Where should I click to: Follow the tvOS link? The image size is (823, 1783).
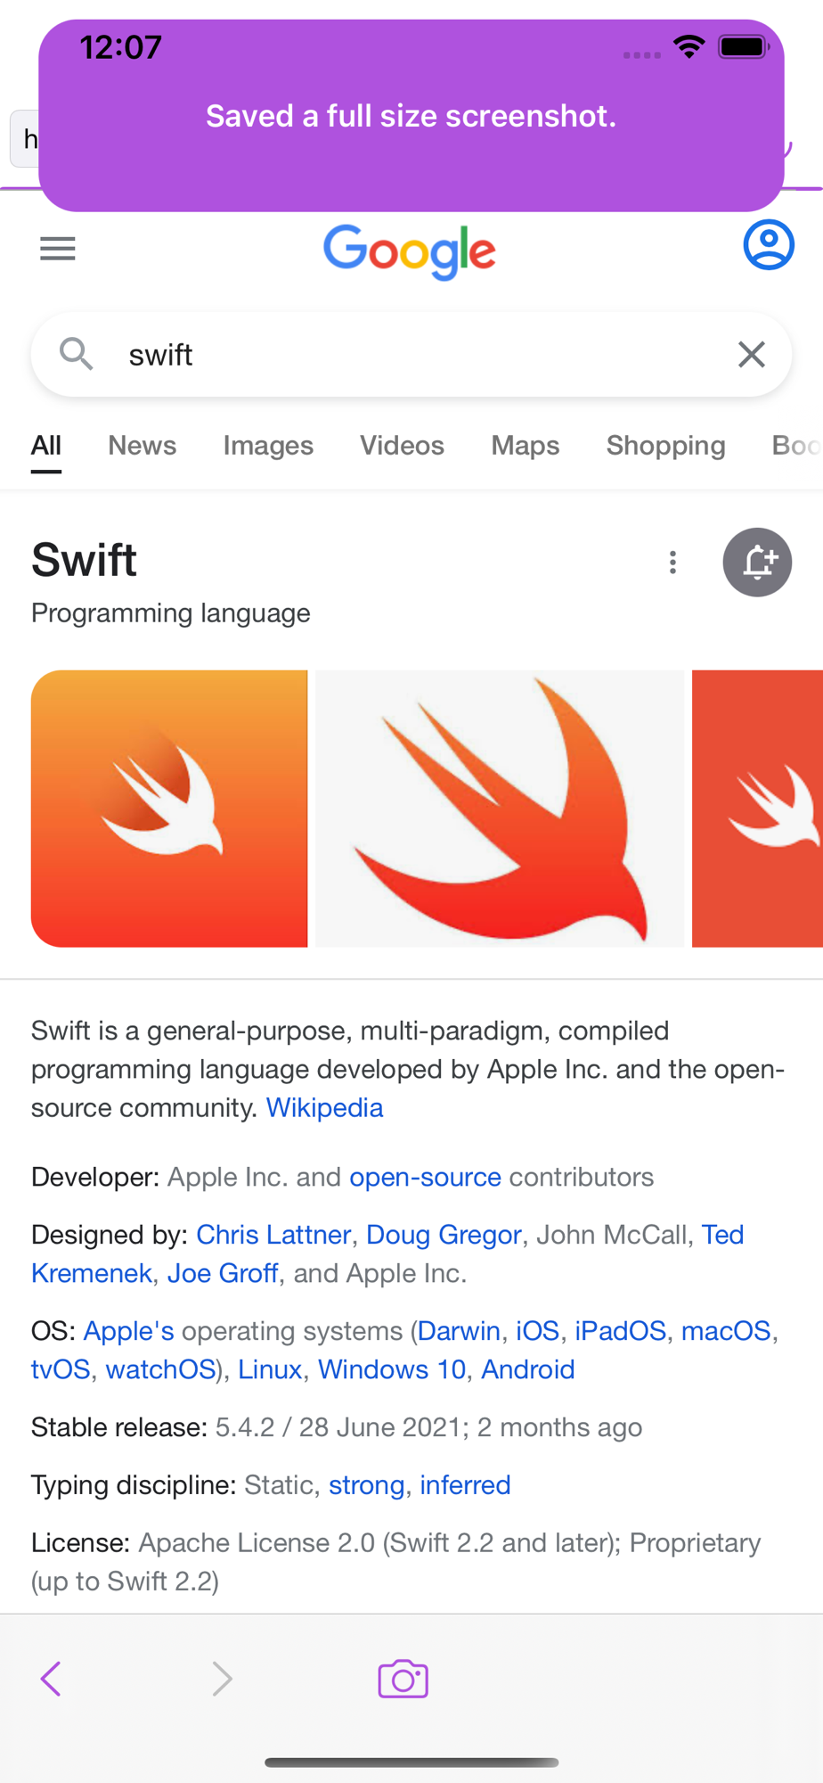[x=61, y=1369]
